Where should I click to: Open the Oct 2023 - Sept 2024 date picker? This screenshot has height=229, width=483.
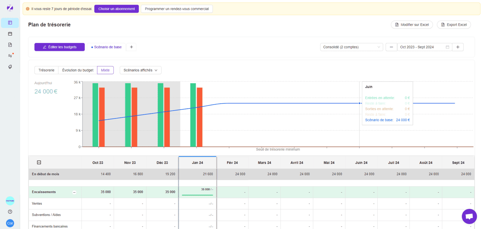coord(424,47)
